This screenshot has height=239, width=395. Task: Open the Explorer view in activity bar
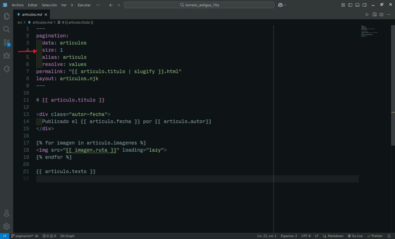pos(7,16)
